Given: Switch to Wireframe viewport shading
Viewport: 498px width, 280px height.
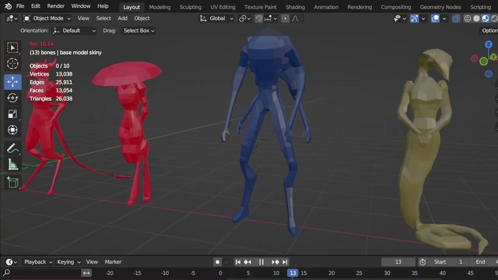Looking at the screenshot, I should 467,18.
